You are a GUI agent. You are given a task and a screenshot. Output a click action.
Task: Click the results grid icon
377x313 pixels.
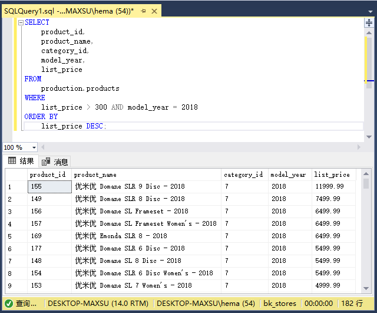tap(12, 160)
